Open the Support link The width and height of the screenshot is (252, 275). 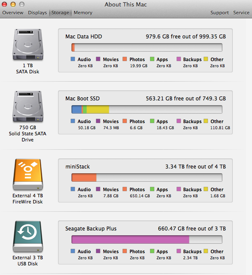click(x=220, y=13)
